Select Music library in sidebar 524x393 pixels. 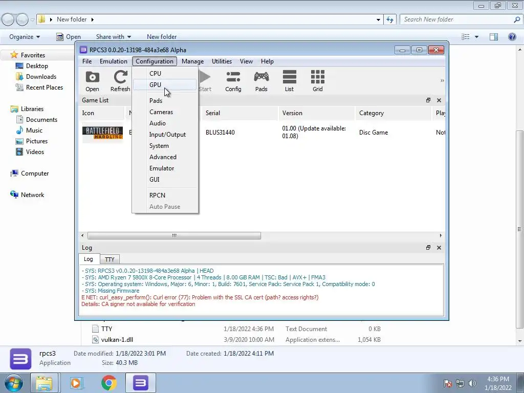(29, 130)
